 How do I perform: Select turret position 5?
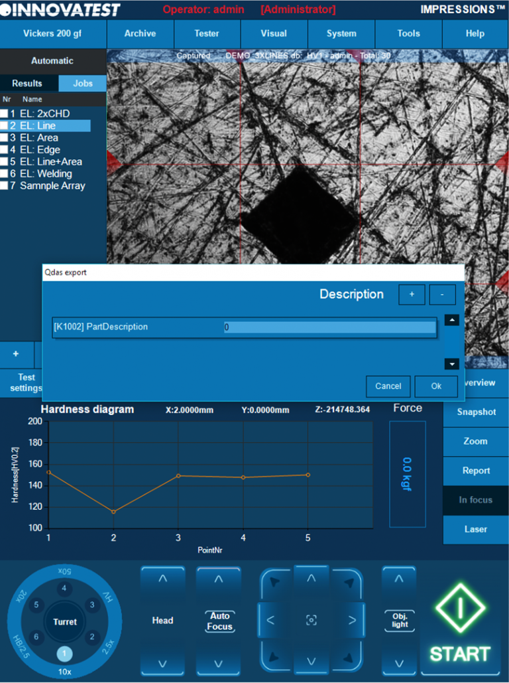click(36, 605)
